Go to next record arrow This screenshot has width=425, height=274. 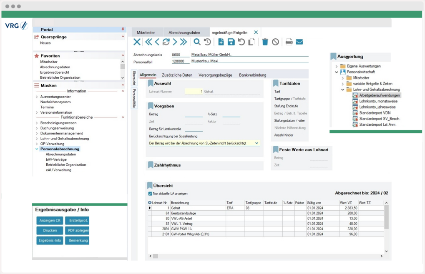pos(175,42)
